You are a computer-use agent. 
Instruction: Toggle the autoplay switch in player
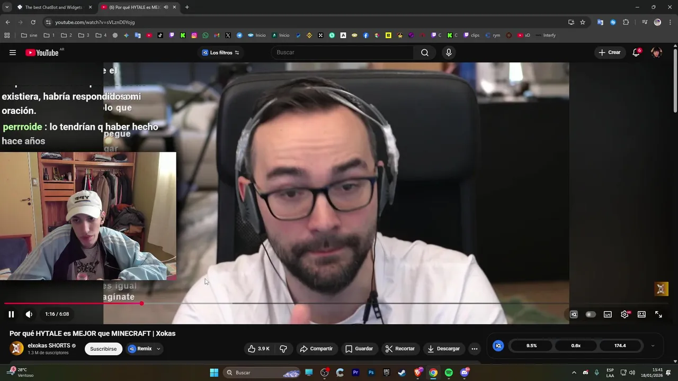tap(590, 314)
